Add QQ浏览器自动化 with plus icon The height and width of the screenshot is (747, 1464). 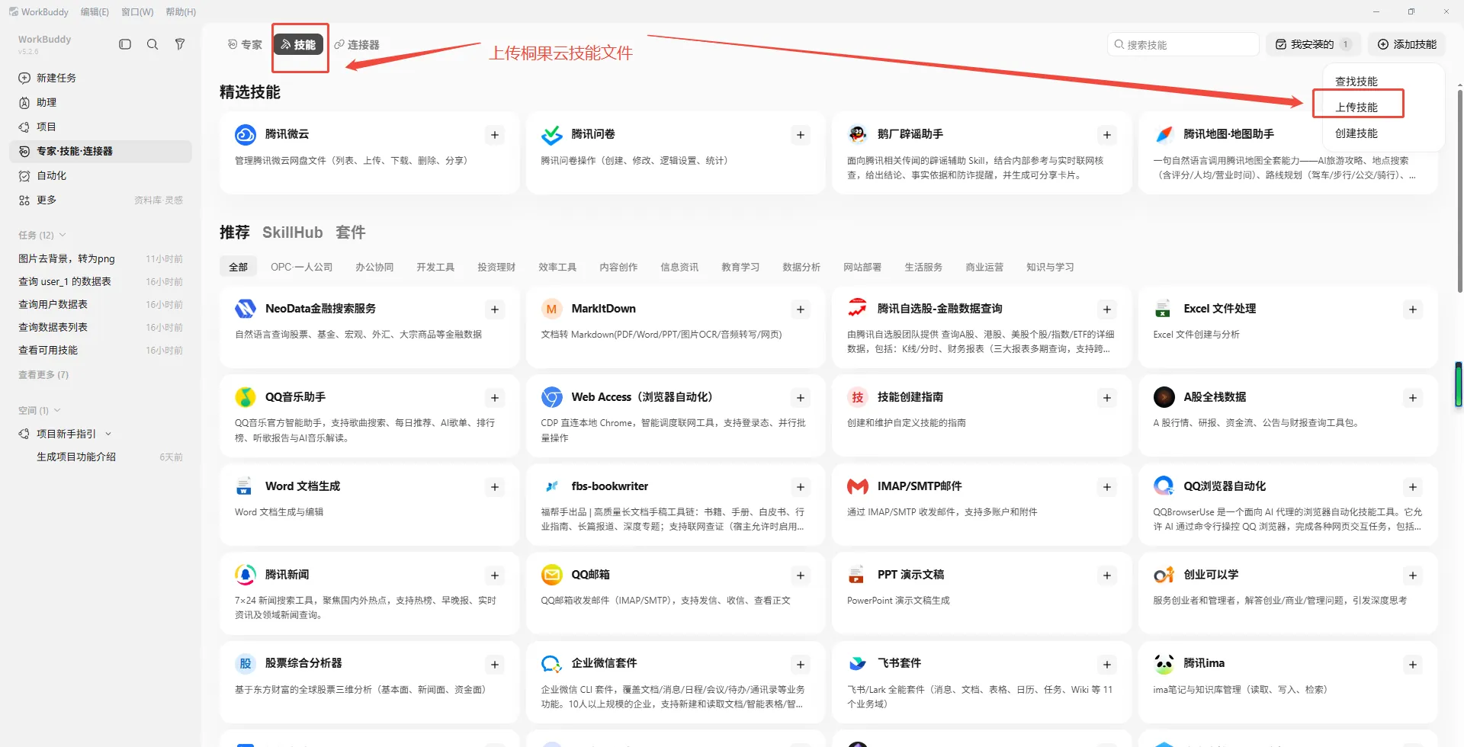click(x=1413, y=487)
